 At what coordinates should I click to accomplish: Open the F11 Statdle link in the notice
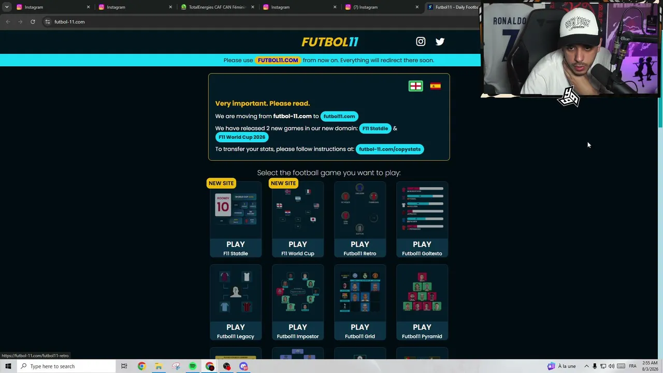tap(375, 128)
